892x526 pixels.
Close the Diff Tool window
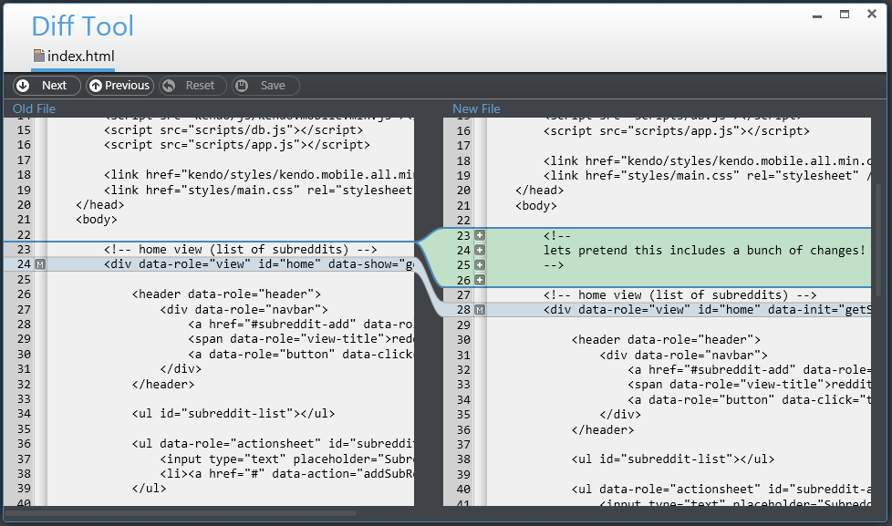pyautogui.click(x=872, y=14)
